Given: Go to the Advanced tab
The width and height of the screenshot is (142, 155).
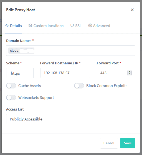Looking at the screenshot, I should pos(99,26).
